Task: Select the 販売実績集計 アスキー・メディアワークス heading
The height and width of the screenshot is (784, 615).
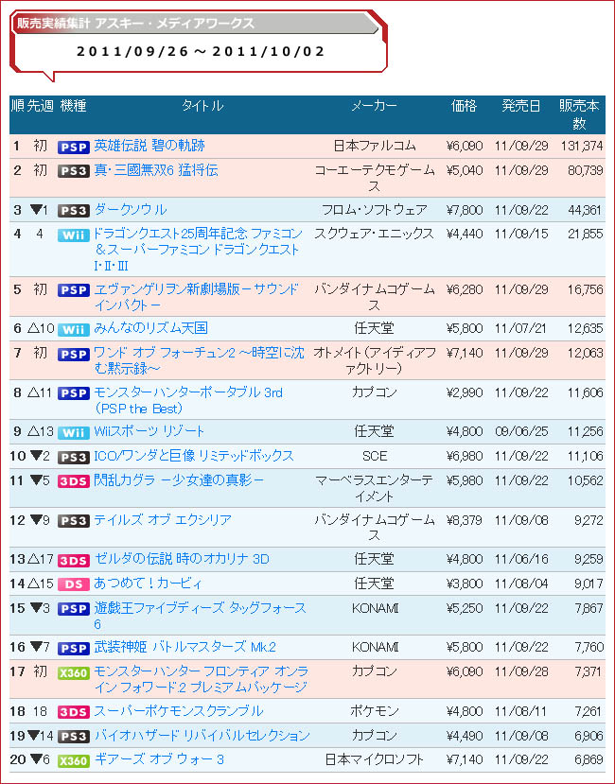Action: click(135, 23)
